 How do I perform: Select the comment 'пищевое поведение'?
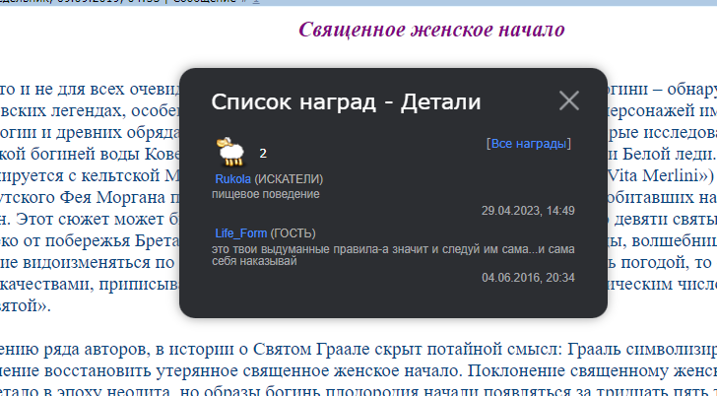pos(266,194)
